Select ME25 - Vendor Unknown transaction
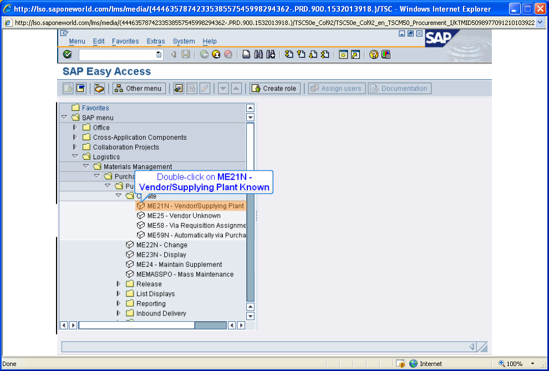 coord(184,216)
